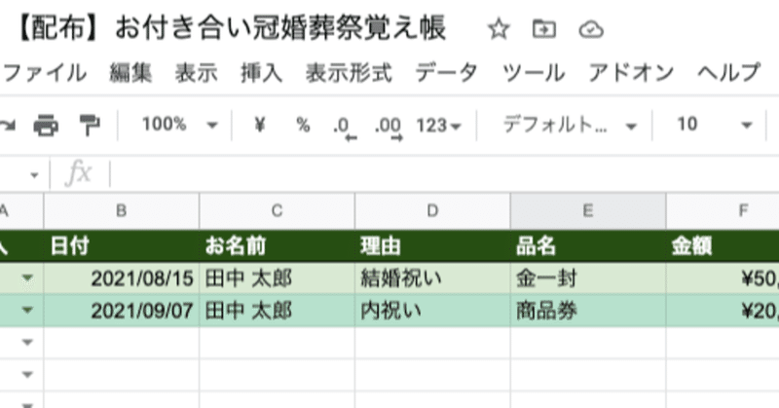
Task: Open the 100% zoom dropdown
Action: [180, 125]
